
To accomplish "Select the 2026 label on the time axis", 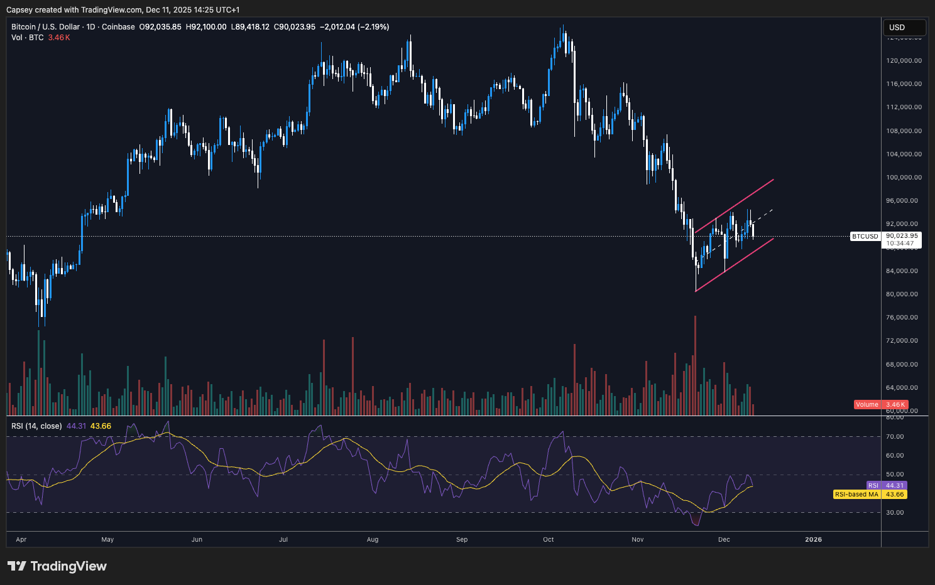I will point(814,539).
